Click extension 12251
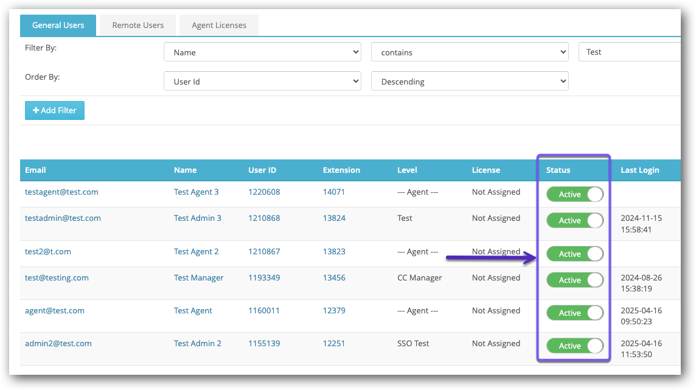 tap(334, 343)
